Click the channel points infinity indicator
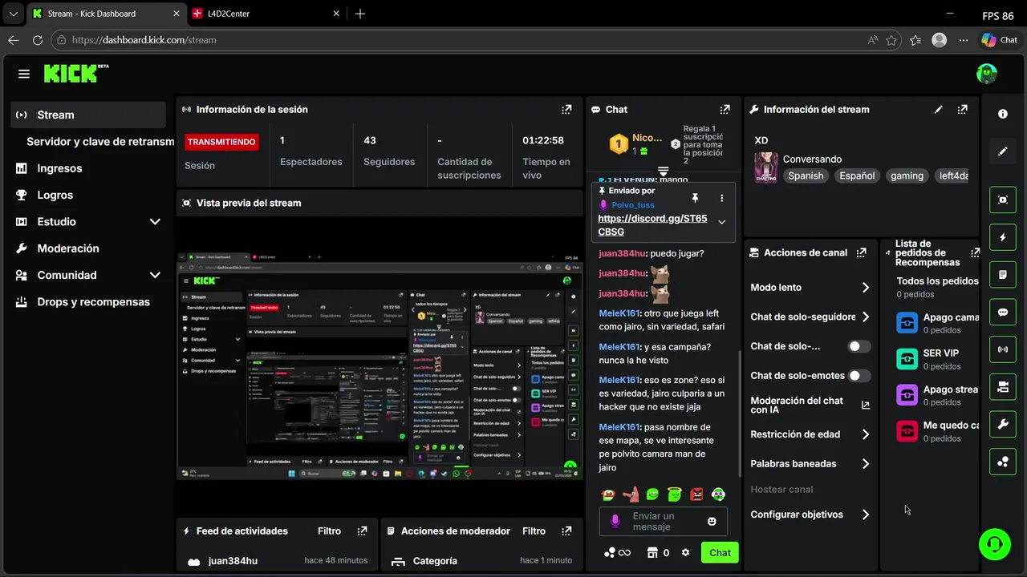This screenshot has height=577, width=1027. pyautogui.click(x=618, y=552)
